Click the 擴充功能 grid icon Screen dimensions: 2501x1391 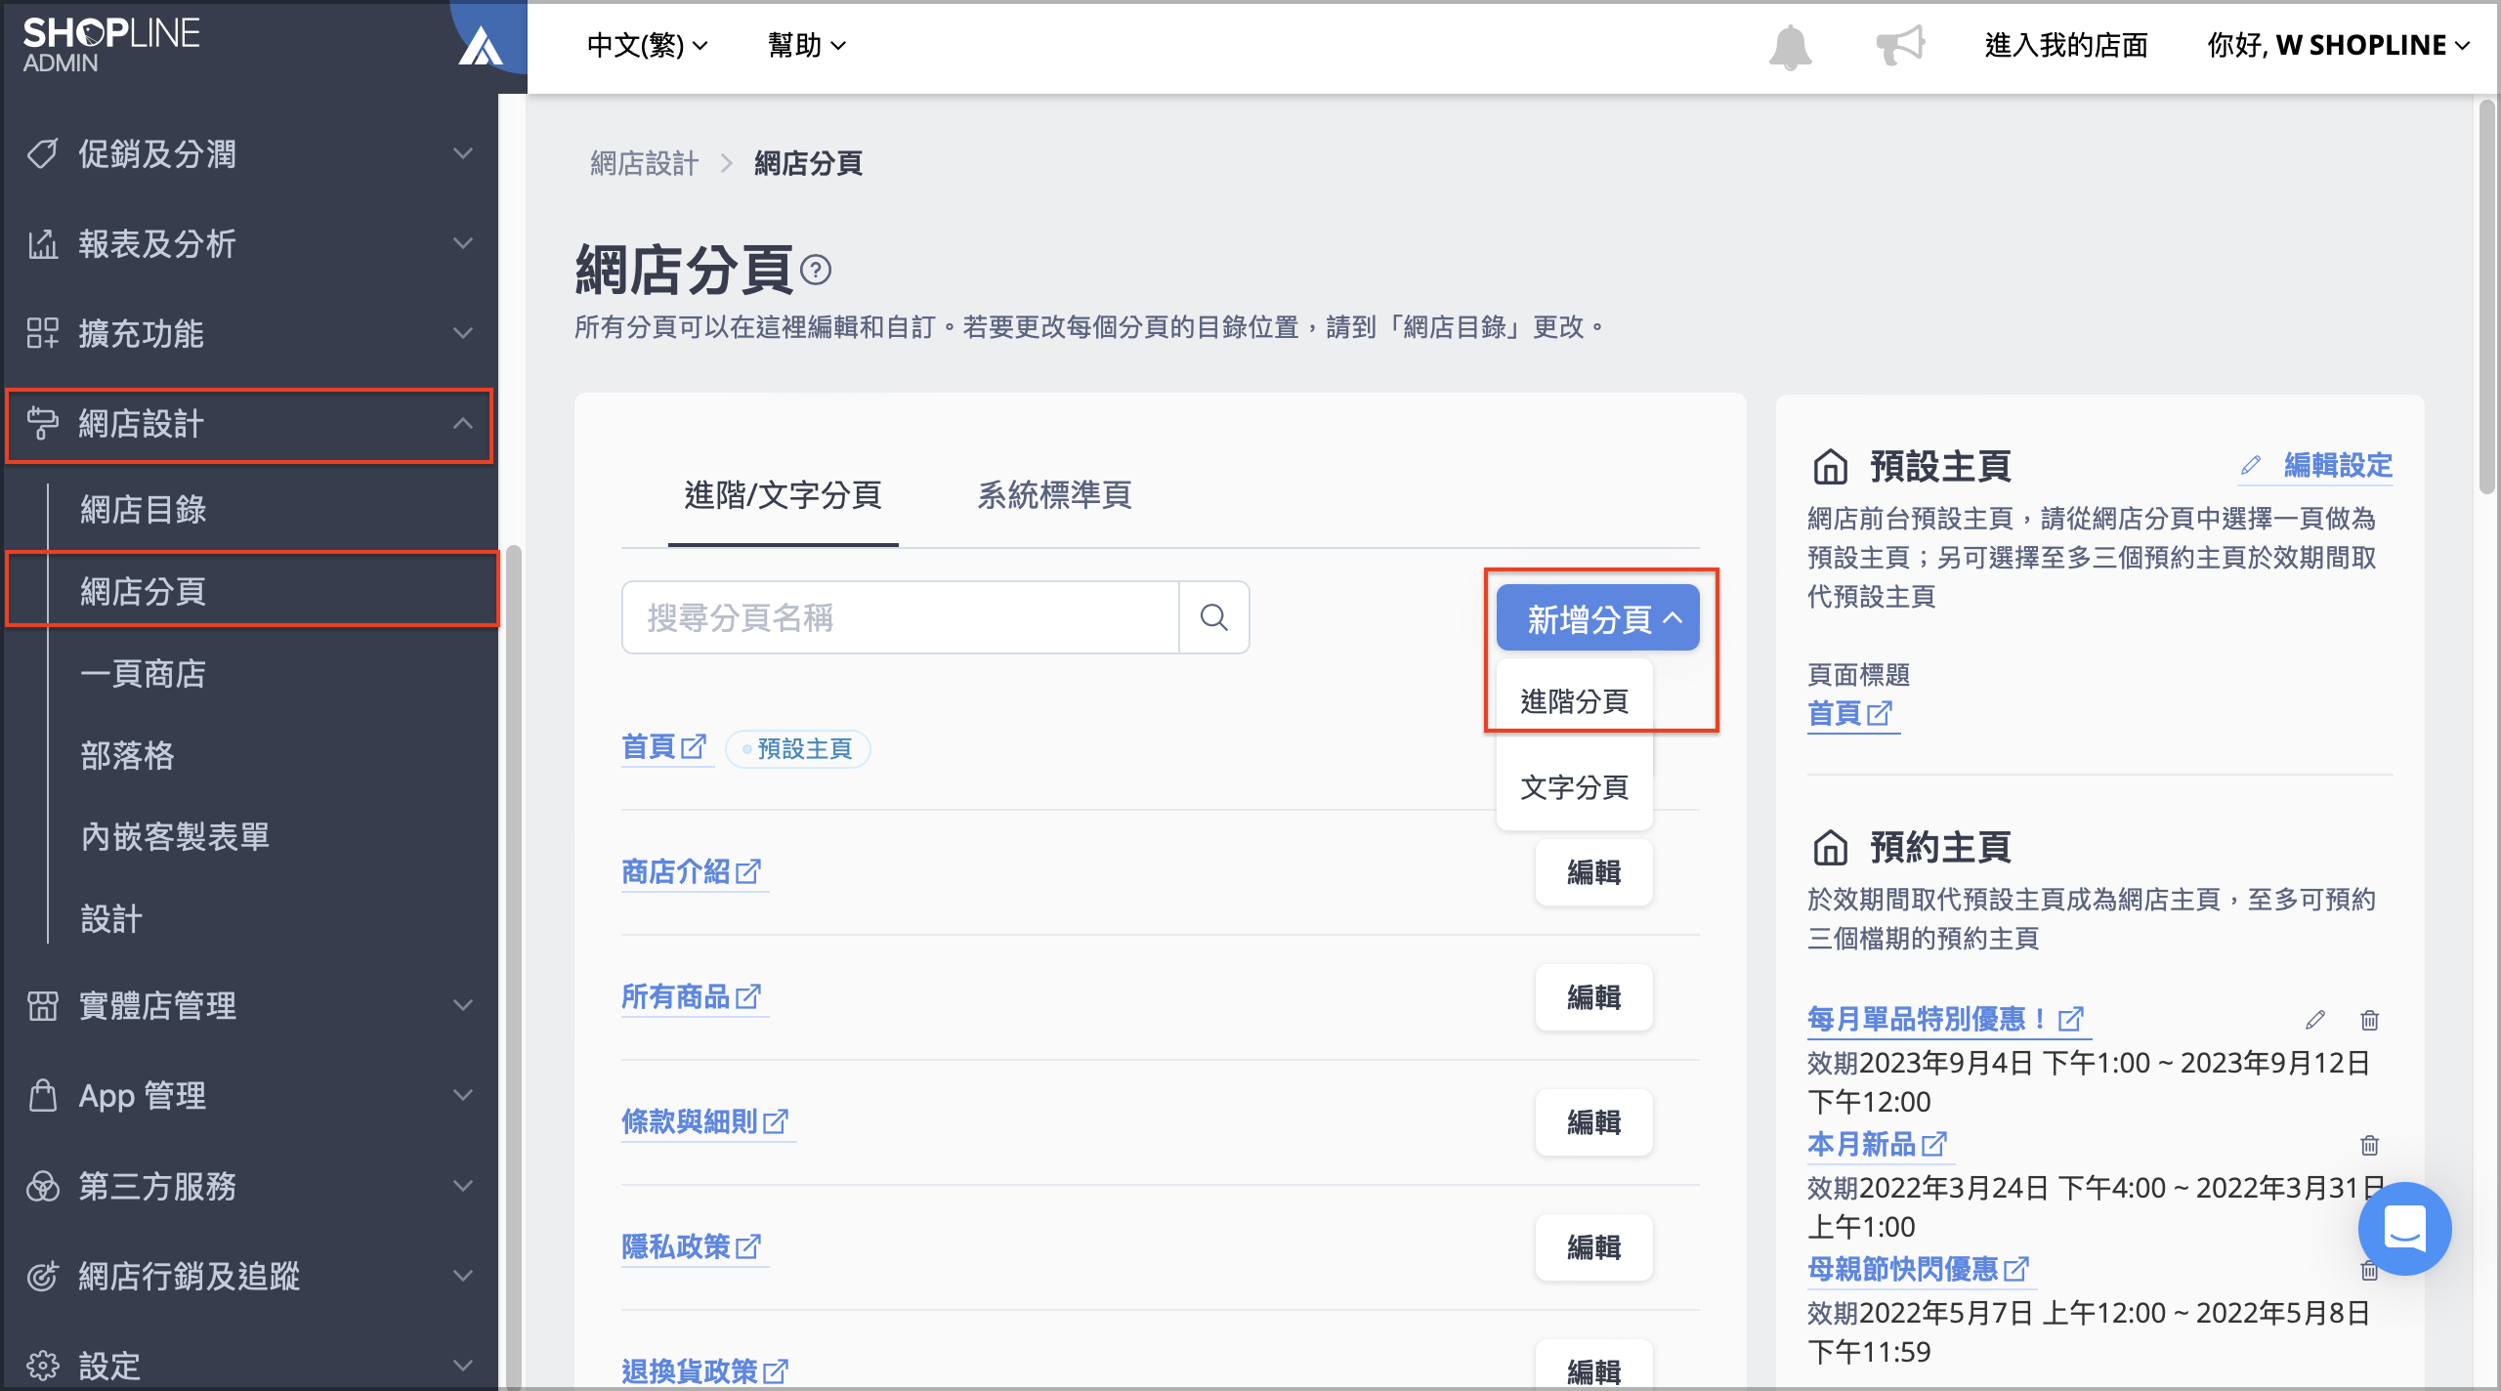tap(42, 333)
